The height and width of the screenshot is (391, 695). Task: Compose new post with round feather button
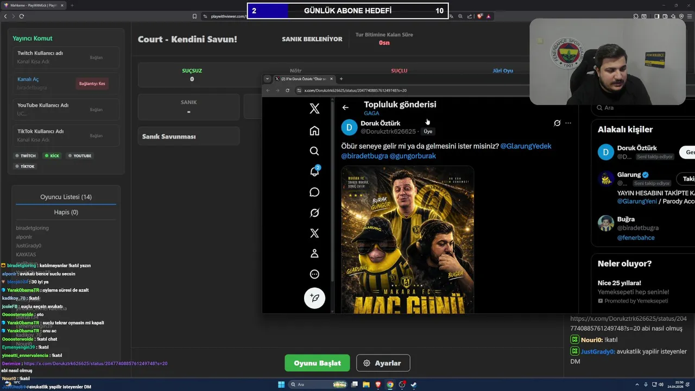pos(314,298)
